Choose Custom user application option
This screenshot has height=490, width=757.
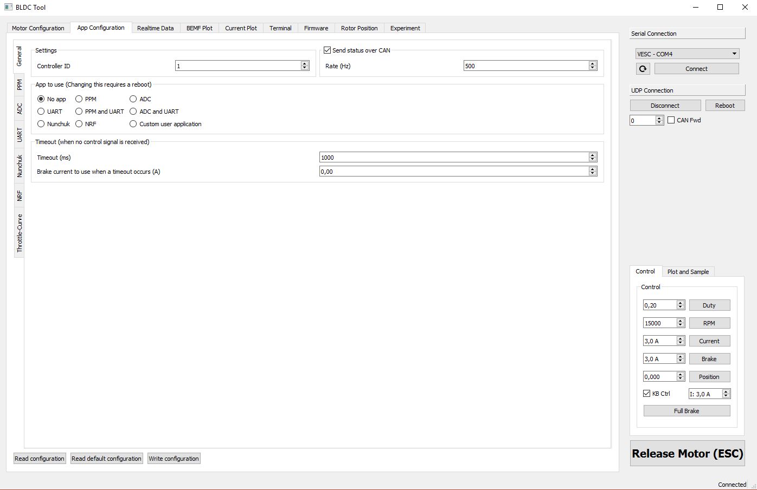(133, 124)
